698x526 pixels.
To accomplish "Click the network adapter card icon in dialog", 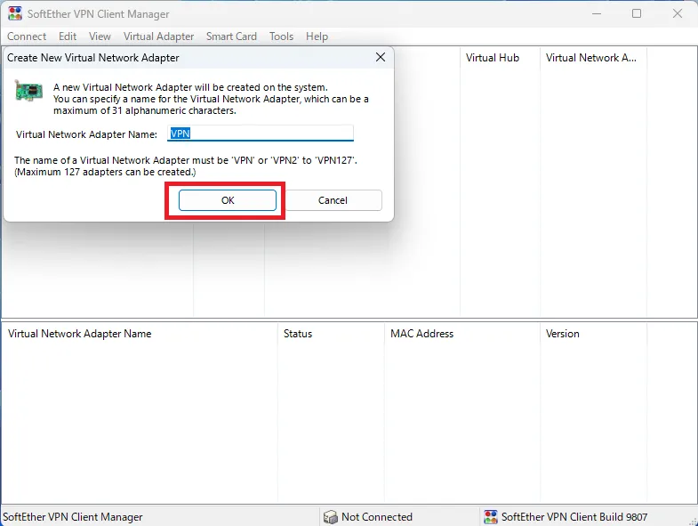I will click(x=29, y=91).
